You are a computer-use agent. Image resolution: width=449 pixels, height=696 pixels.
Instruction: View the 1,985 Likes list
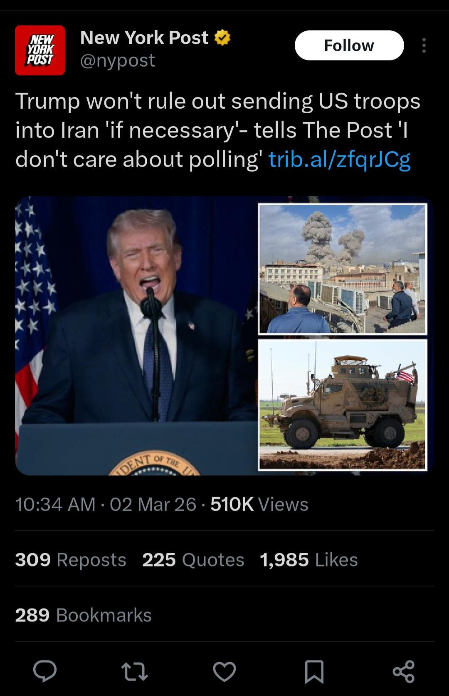point(309,559)
